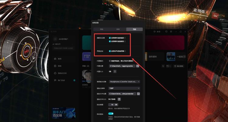The height and width of the screenshot is (122, 228).
Task: Open the 新手入门百宝箱 banner
Action: [x=64, y=113]
